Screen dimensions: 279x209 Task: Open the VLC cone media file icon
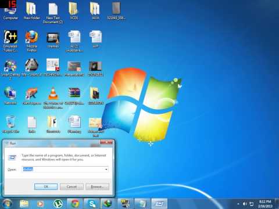tap(53, 98)
